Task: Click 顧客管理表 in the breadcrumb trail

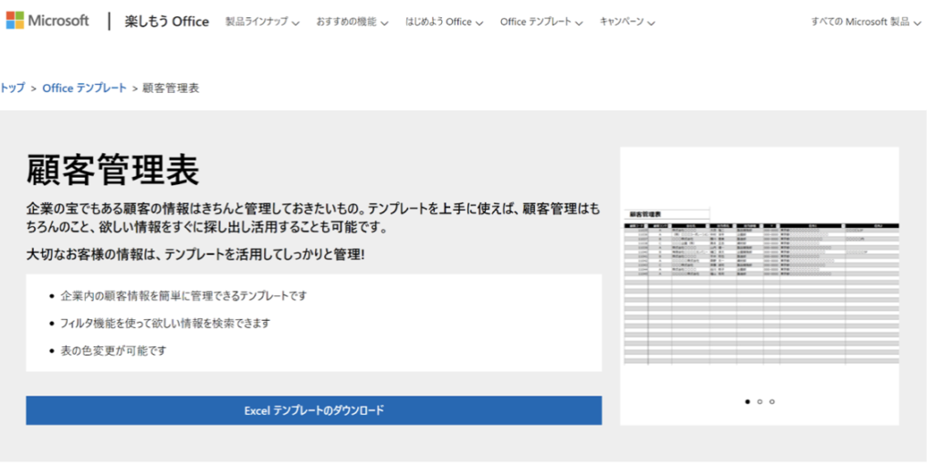Action: point(171,88)
